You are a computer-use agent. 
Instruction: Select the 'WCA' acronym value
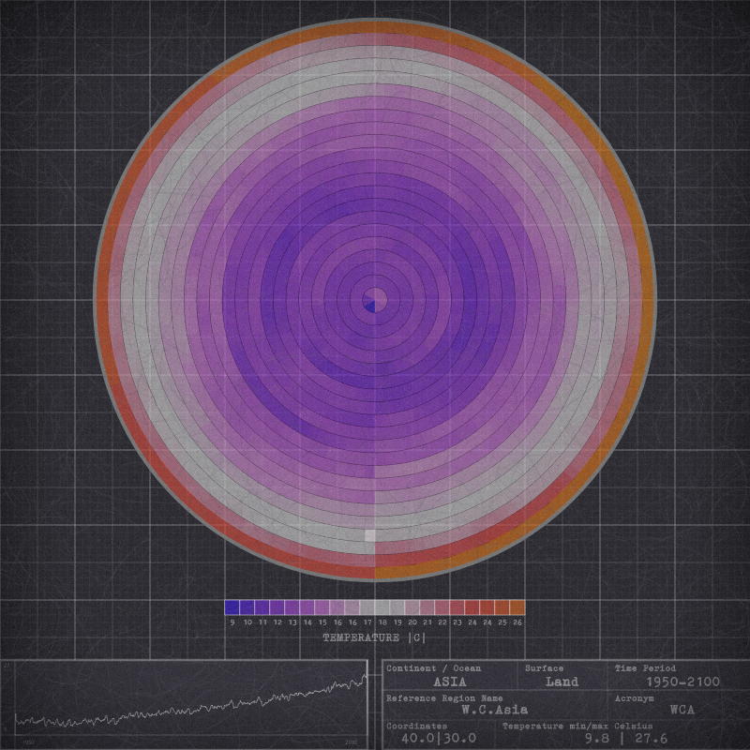coord(682,710)
